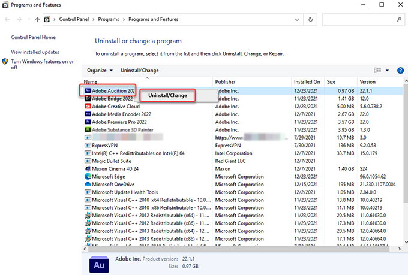This screenshot has height=275, width=408.
Task: Expand the chevron after Programs breadcrumb
Action: [x=124, y=20]
